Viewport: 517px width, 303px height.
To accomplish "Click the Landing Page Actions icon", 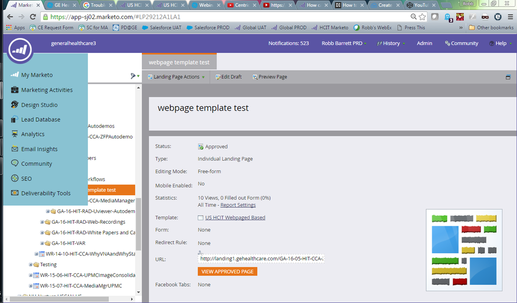I will click(150, 77).
